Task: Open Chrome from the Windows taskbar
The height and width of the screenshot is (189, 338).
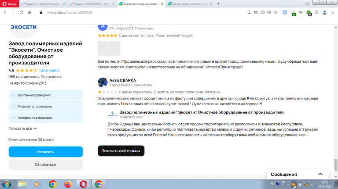Action: (52, 184)
